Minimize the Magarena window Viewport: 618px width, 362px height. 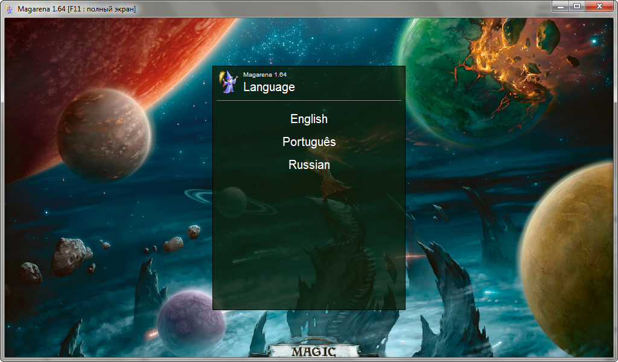(x=561, y=7)
